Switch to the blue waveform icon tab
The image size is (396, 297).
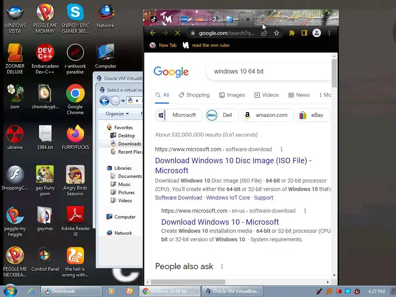pyautogui.click(x=230, y=19)
